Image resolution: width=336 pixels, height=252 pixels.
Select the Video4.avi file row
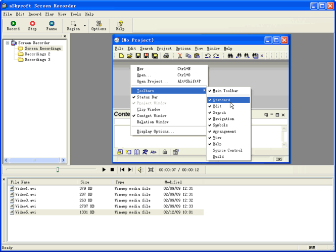(107, 206)
